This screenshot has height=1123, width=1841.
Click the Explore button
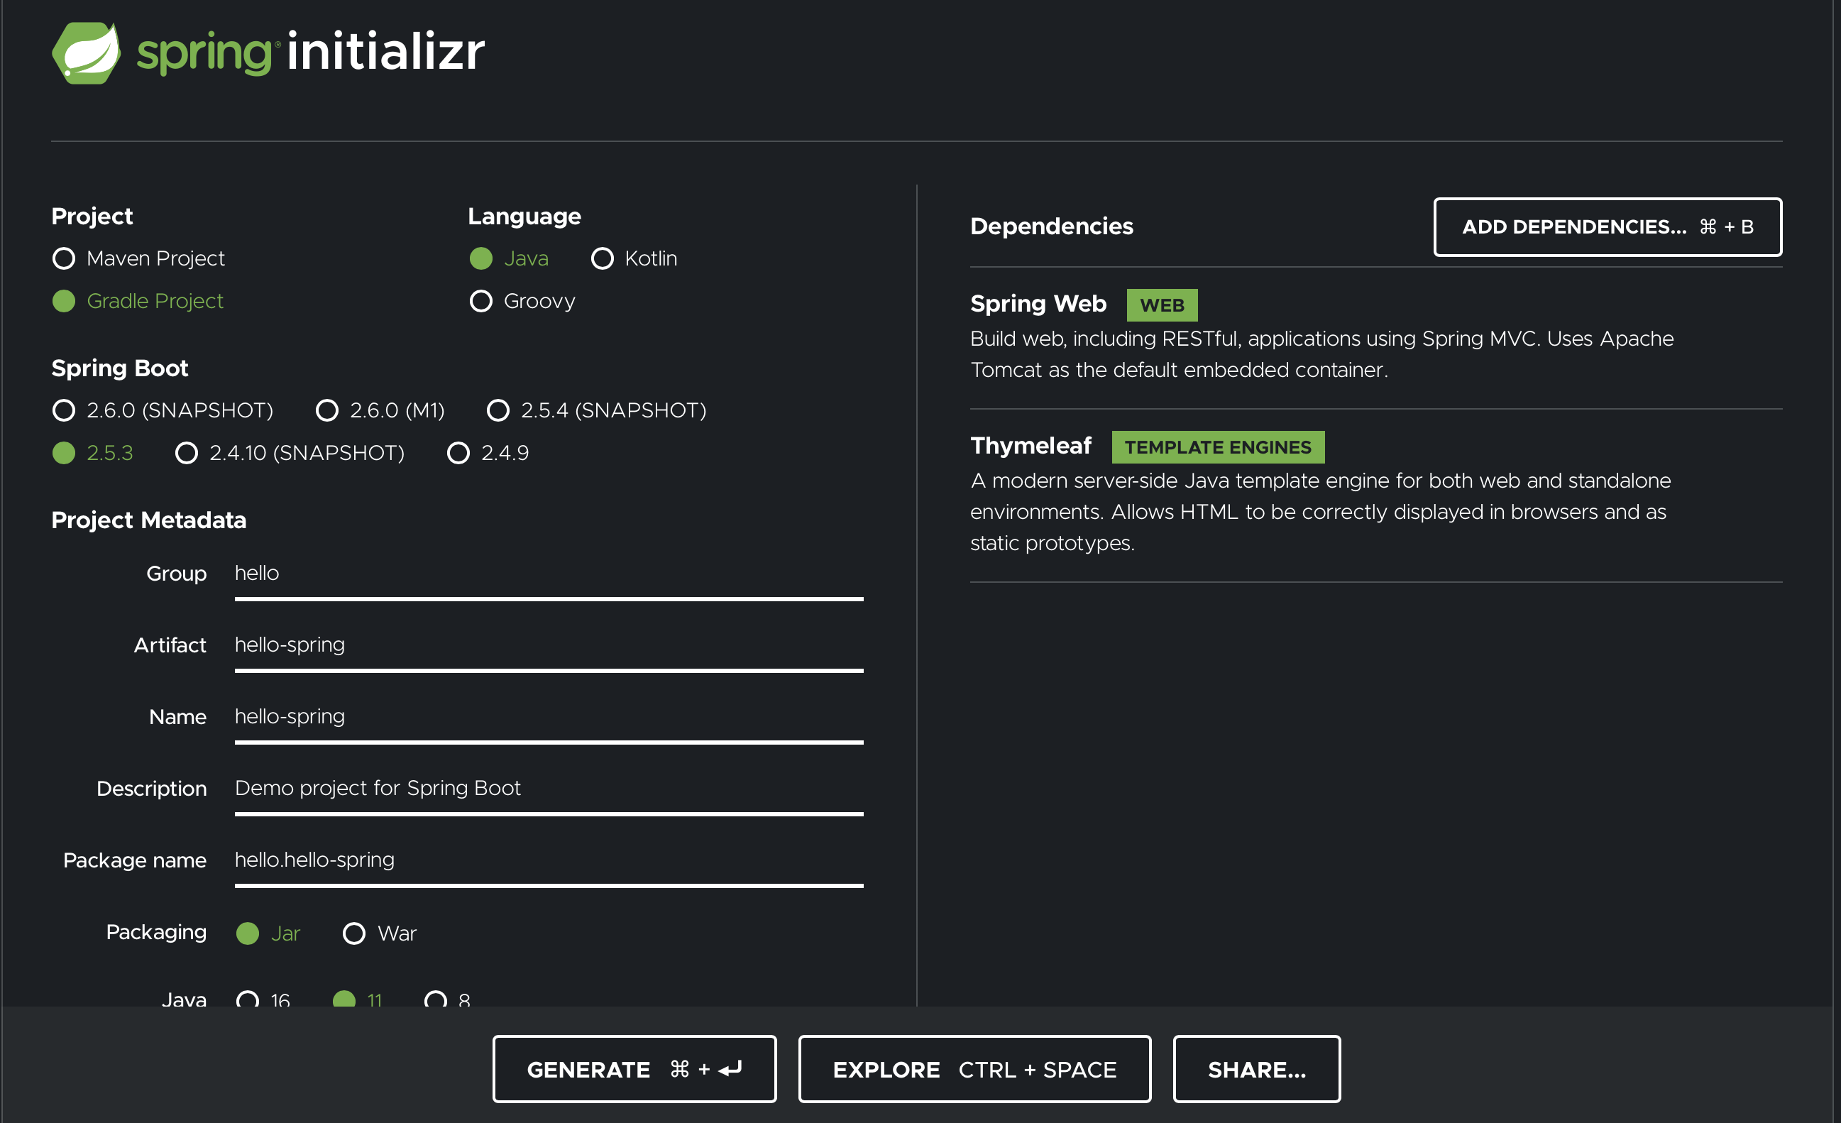974,1069
